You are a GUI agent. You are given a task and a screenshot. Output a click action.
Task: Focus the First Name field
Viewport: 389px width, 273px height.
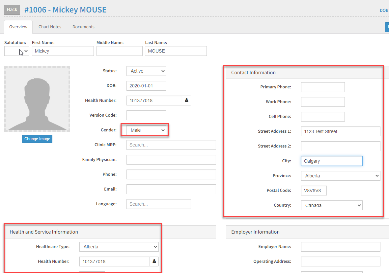(63, 51)
